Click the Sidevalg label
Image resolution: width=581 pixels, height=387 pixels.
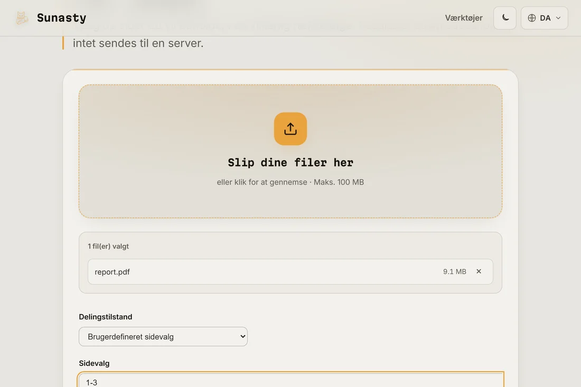[94, 363]
